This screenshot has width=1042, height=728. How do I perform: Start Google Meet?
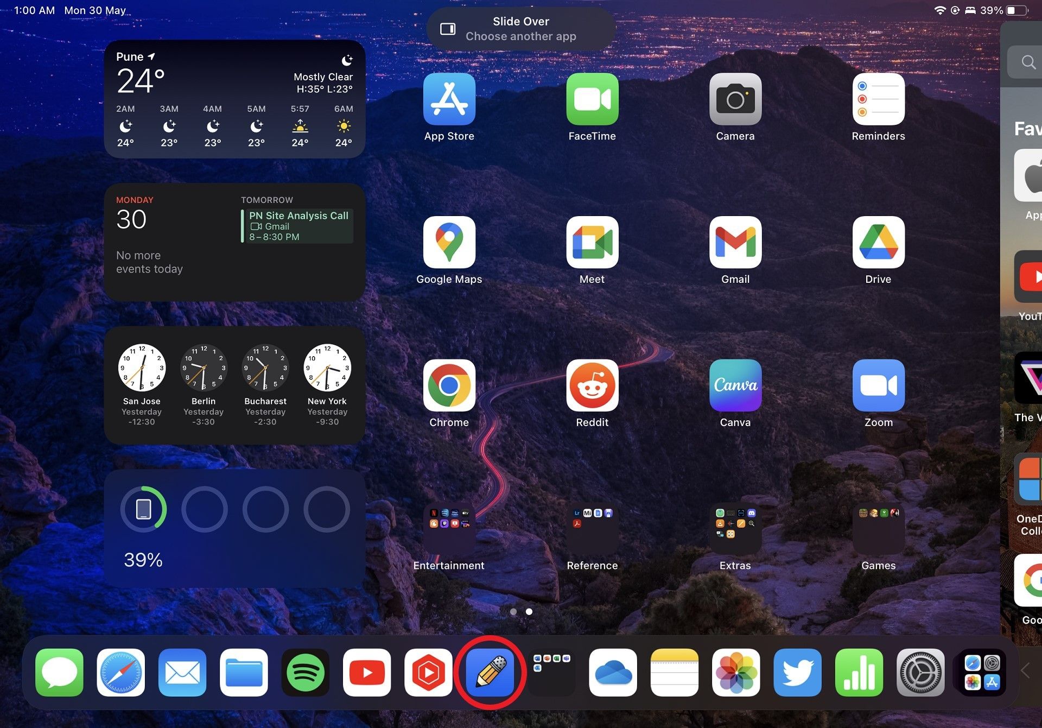point(592,243)
